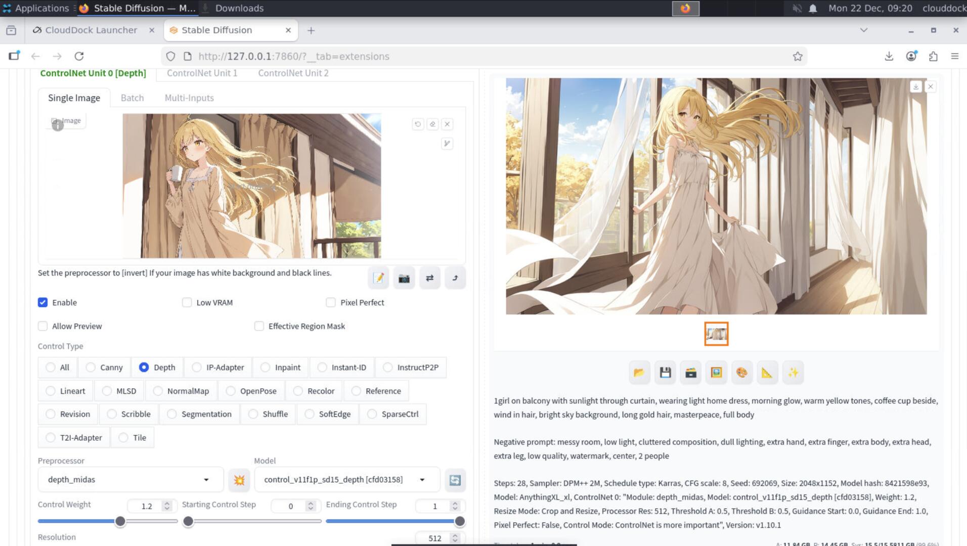Image resolution: width=967 pixels, height=546 pixels.
Task: Enable the Pixel Perfect checkbox
Action: [331, 302]
